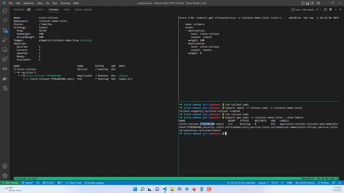Close the panel with X icon
This screenshot has width=344, height=193.
[340, 10]
